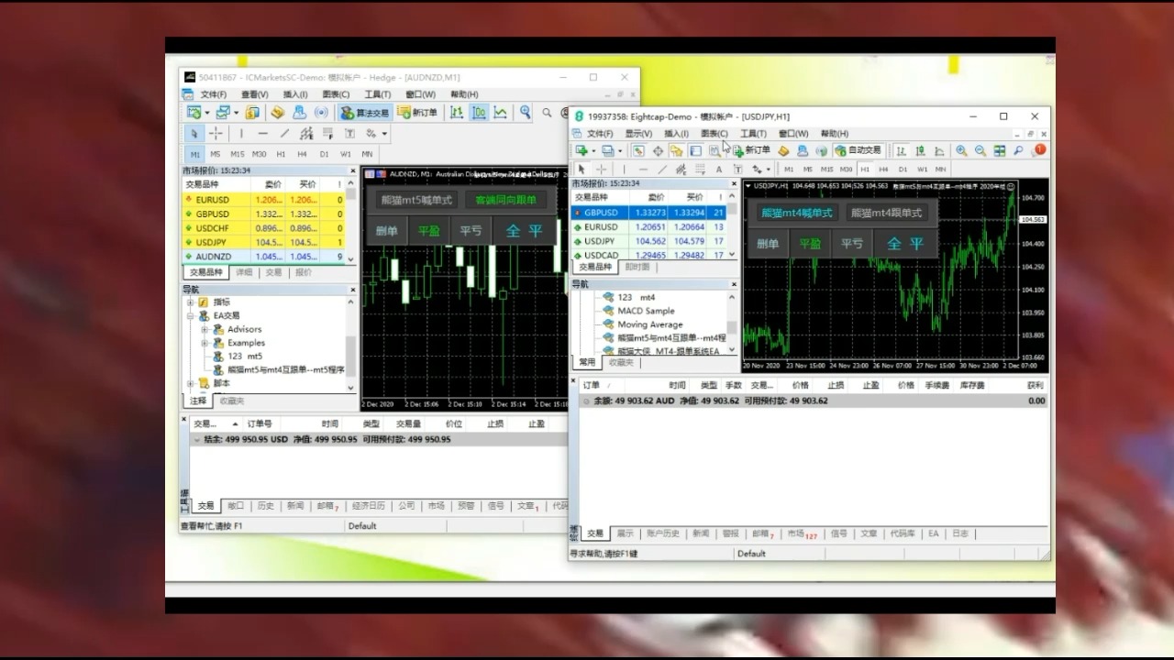This screenshot has width=1174, height=660.
Task: Toggle Navigator star-folder icon in MT4 toolbar
Action: click(677, 150)
